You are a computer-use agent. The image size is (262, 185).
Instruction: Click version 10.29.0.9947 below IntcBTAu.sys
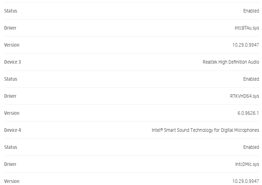(246, 45)
